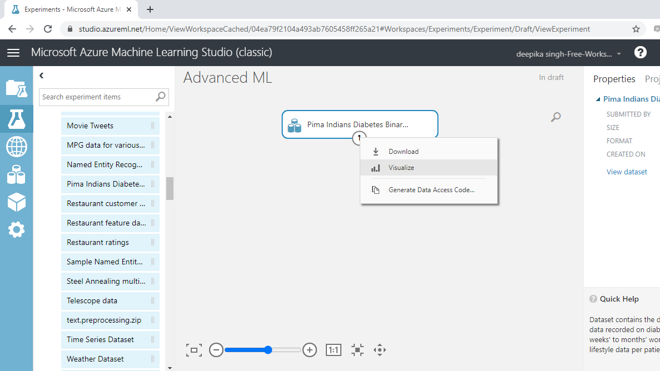This screenshot has width=660, height=371.
Task: Switch to the Properties tab
Action: point(614,79)
